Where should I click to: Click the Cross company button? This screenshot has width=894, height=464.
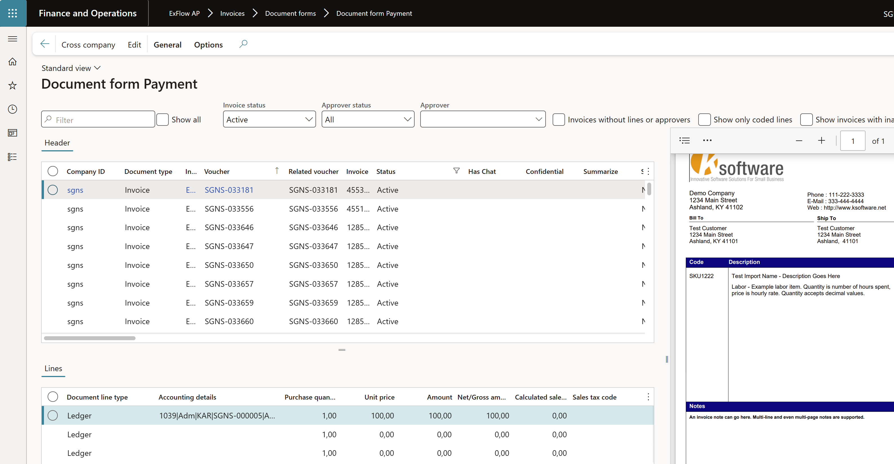88,44
